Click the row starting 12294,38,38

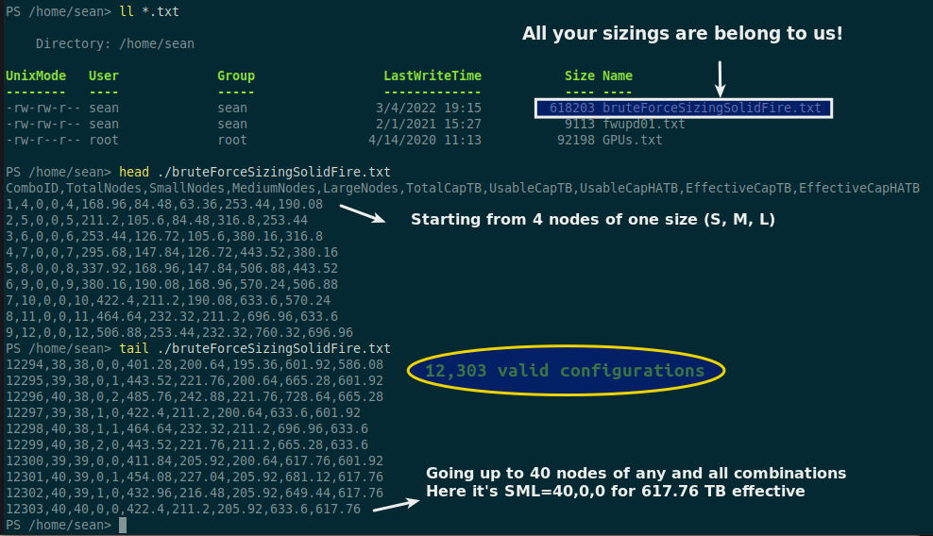tap(195, 364)
